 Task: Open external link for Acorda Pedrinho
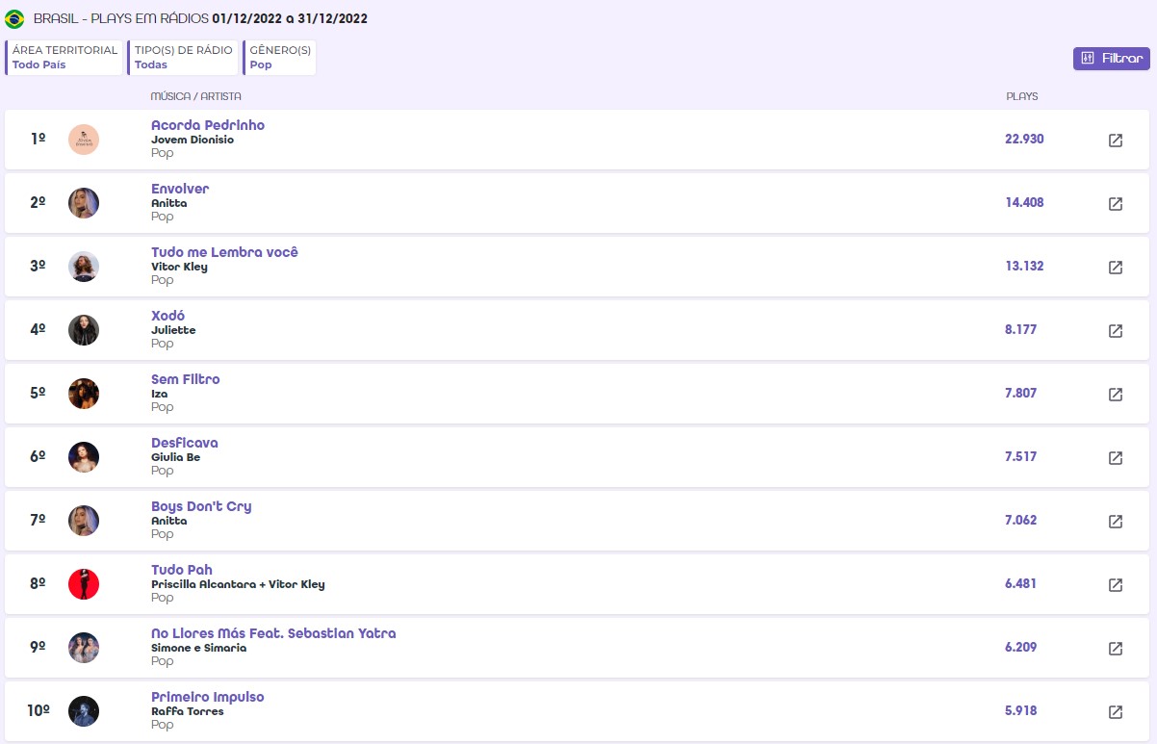tap(1116, 141)
